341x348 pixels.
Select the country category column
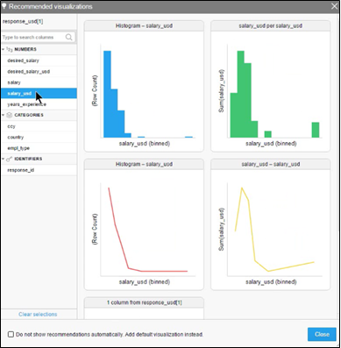39,137
